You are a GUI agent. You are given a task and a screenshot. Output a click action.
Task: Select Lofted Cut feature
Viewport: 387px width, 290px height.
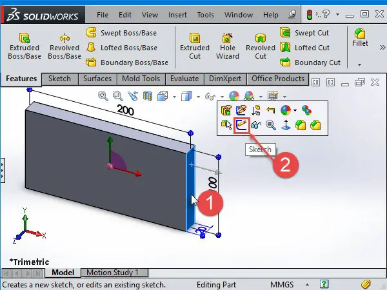[x=304, y=48]
